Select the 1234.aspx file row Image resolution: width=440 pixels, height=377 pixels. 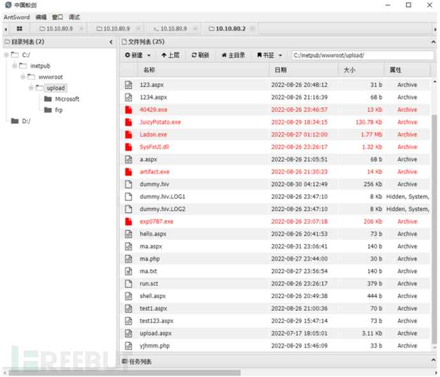pos(275,97)
